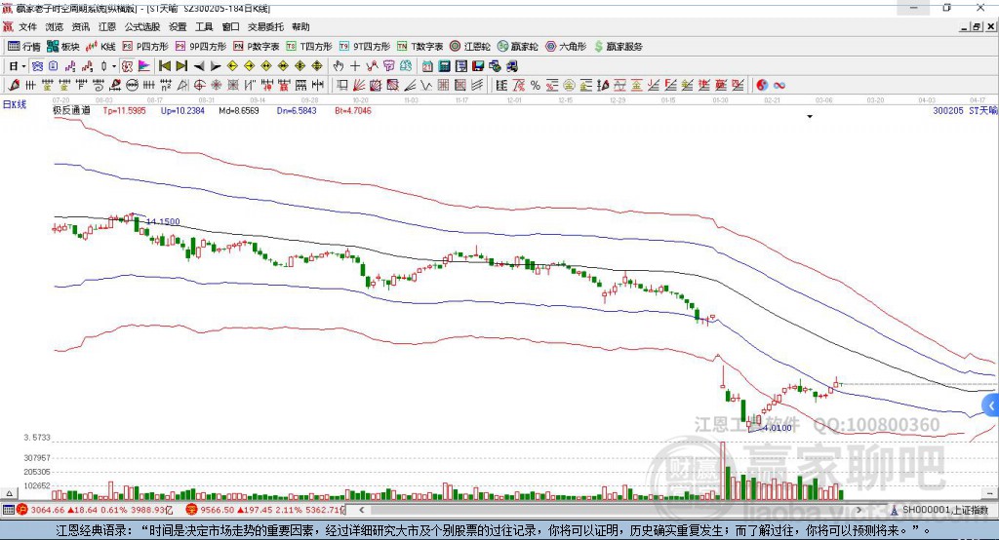Open the 公式选股 menu
This screenshot has width=999, height=540.
(x=142, y=26)
